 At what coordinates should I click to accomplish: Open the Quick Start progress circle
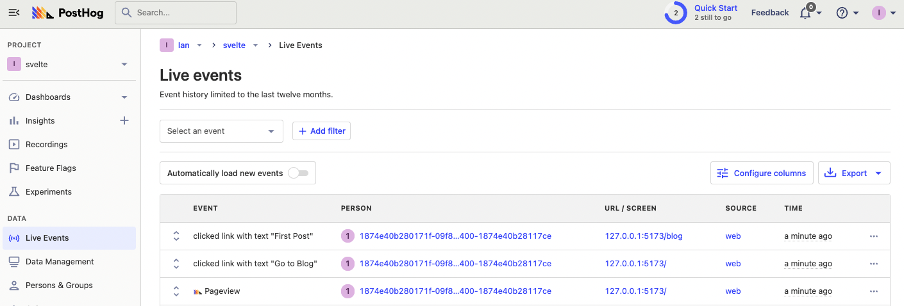675,13
